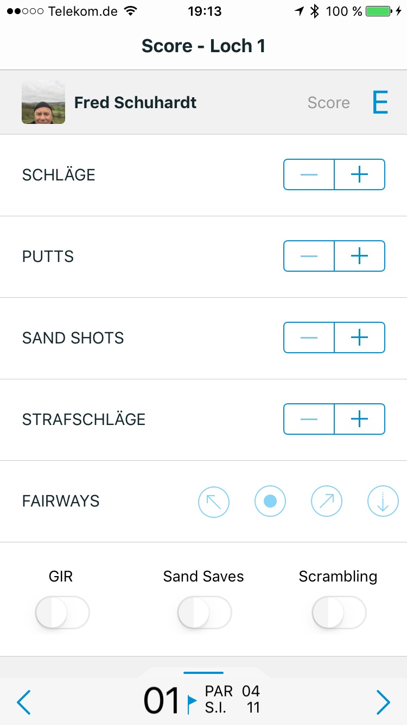This screenshot has width=407, height=725.
Task: Turn on Scrambling toggle
Action: (x=339, y=612)
